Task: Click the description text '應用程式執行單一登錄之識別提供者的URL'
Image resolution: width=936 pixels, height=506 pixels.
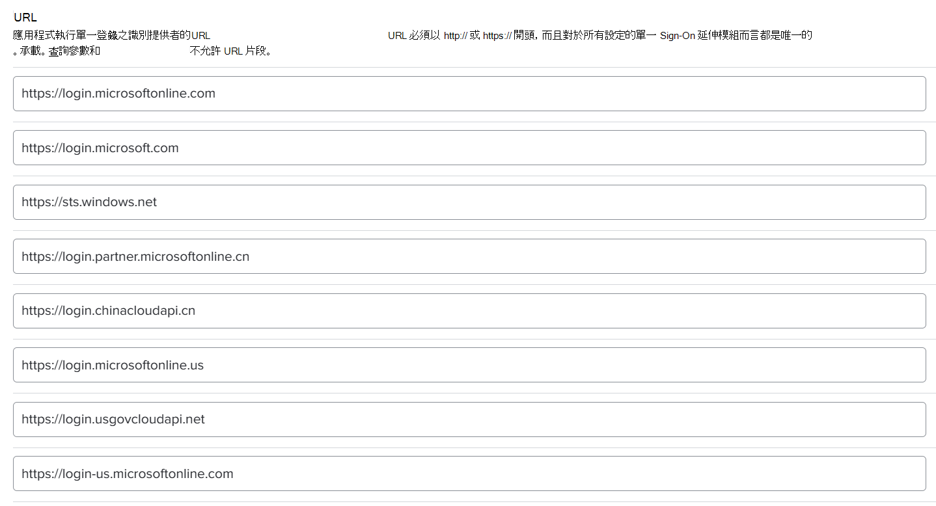Action: pos(111,35)
